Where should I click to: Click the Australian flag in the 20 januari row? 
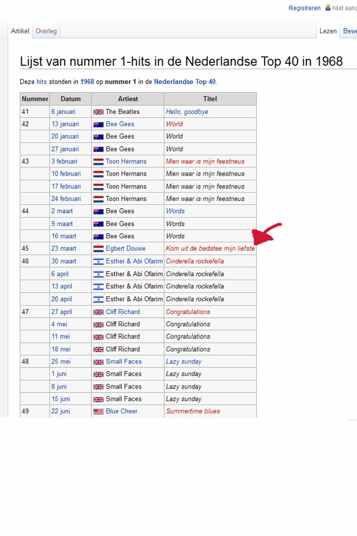pos(98,137)
